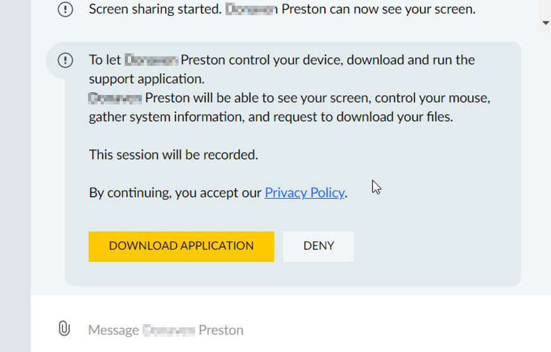Viewport: 551px width, 352px height.
Task: Click the This session will be recorded text
Action: tap(174, 154)
